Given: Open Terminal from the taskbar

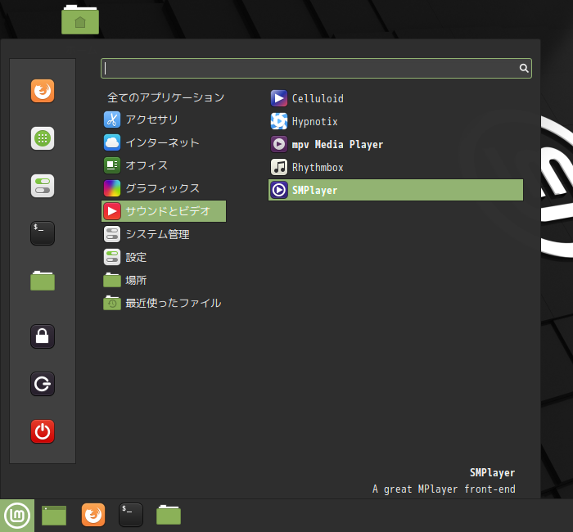Looking at the screenshot, I should tap(131, 515).
